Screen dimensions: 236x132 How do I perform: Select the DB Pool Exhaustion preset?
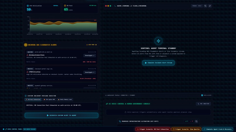33,99
